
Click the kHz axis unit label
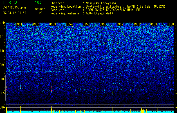pos(3,23)
